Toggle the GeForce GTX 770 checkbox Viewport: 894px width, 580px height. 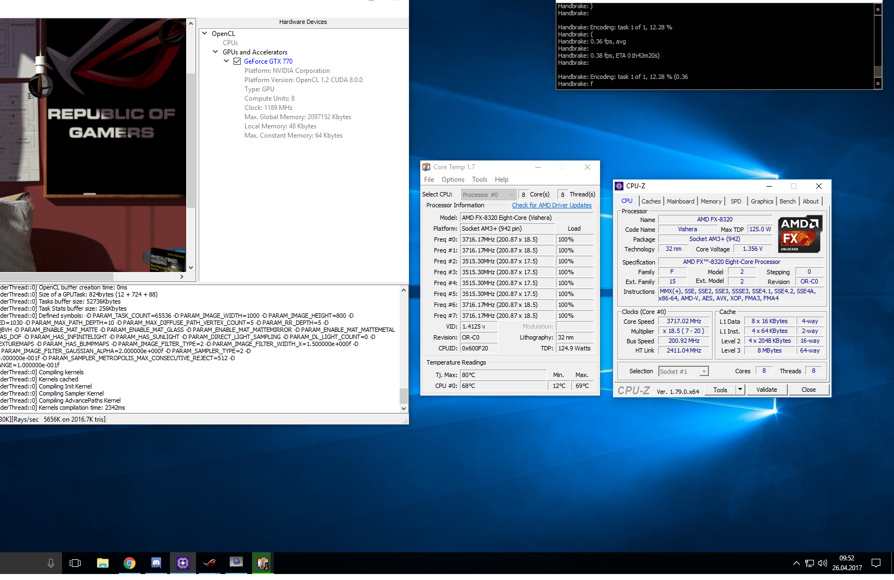(x=237, y=61)
